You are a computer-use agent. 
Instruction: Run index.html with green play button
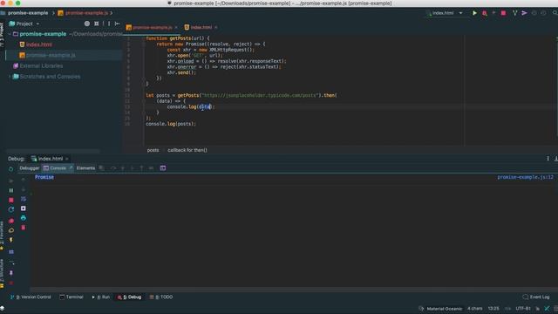coord(474,13)
